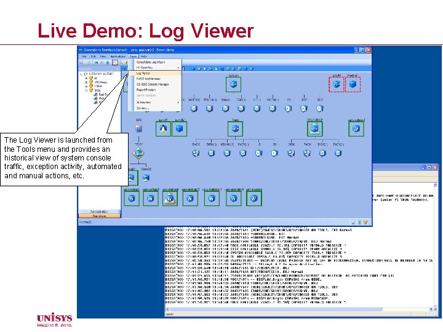Image resolution: width=443 pixels, height=332 pixels.
Task: Click the magnifier icon in main toolbar
Action: 121,62
